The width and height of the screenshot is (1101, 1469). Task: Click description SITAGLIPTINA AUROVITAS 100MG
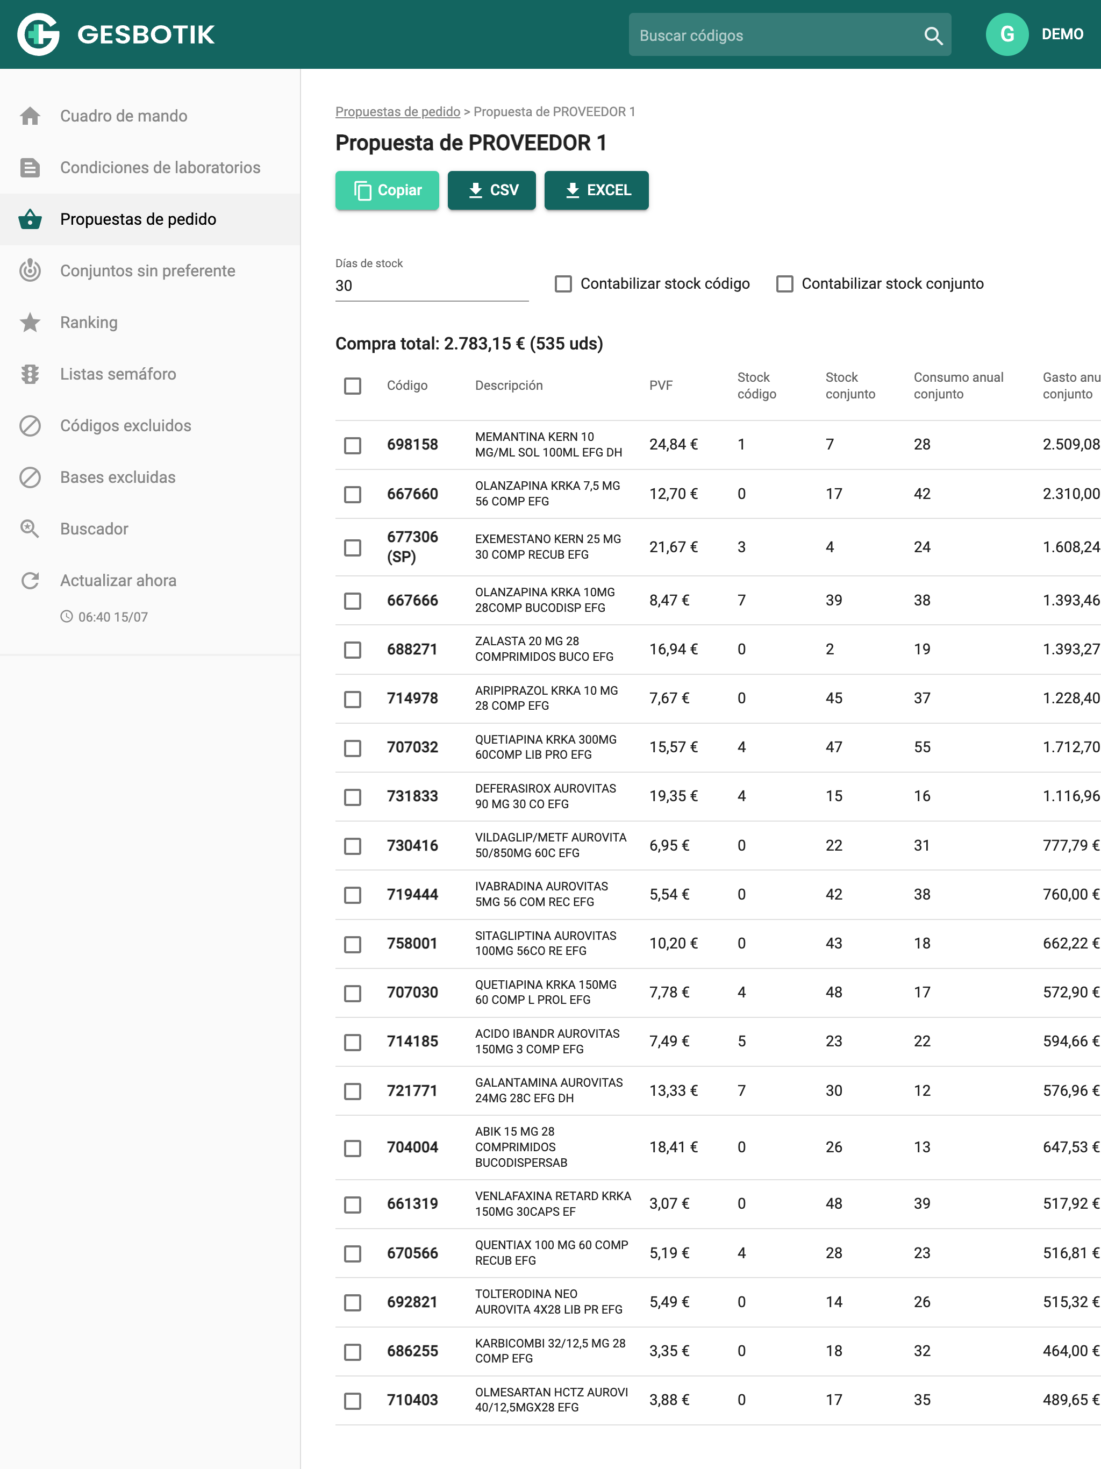[x=545, y=944]
